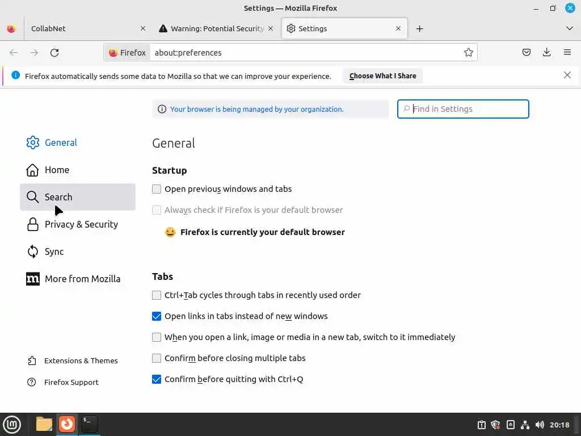Close the Warning: Potential Security tab
Screen dimensions: 581x436
point(271,28)
